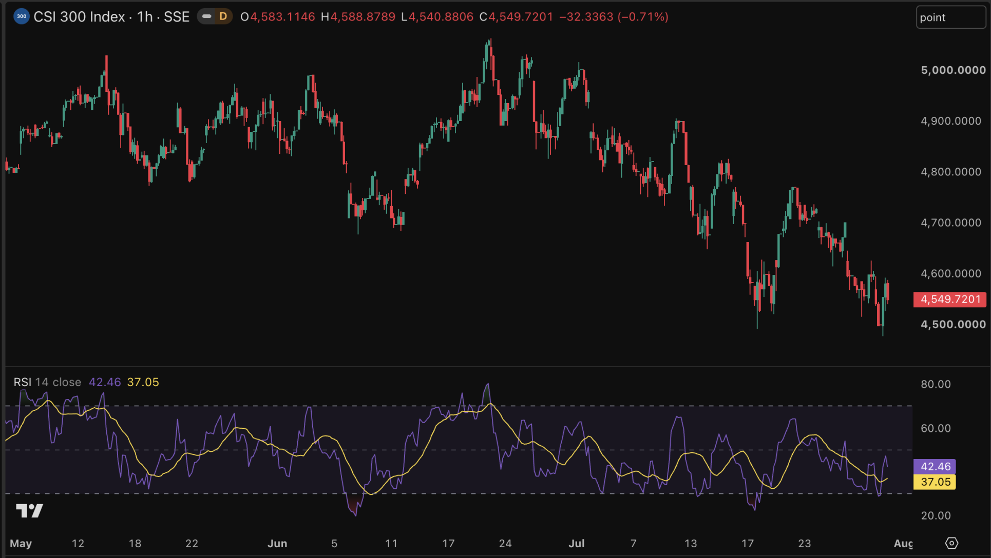Open chart settings hexagon gear icon

(951, 543)
